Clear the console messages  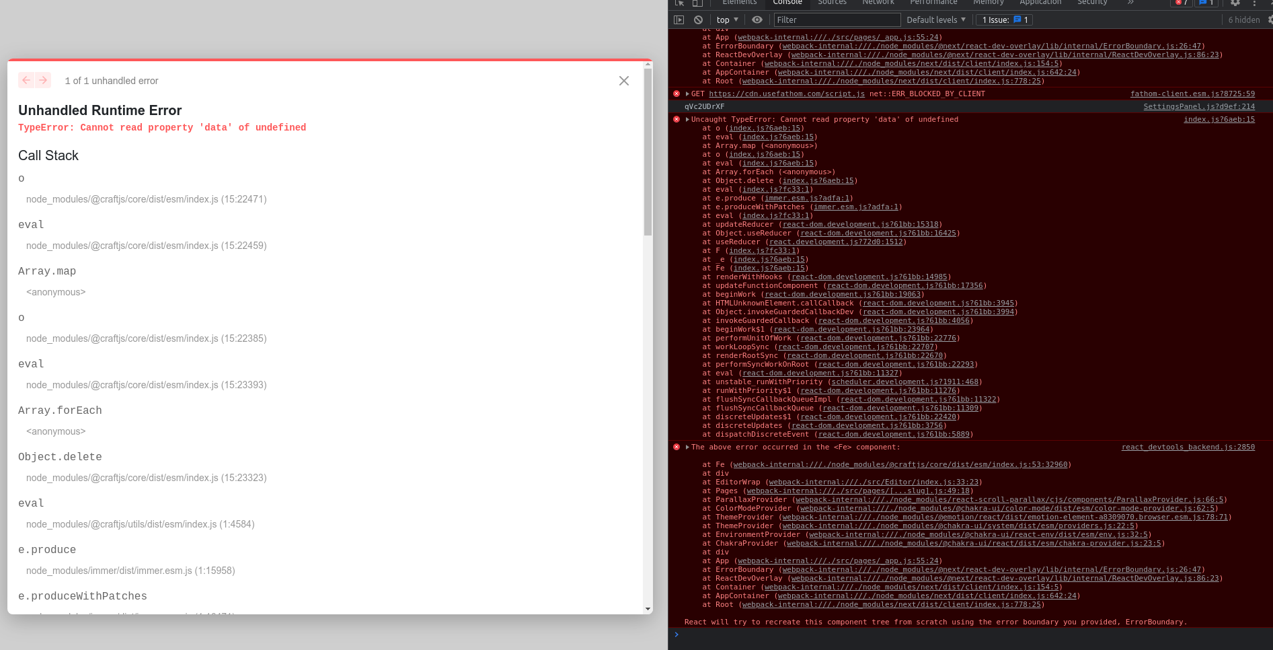[698, 20]
